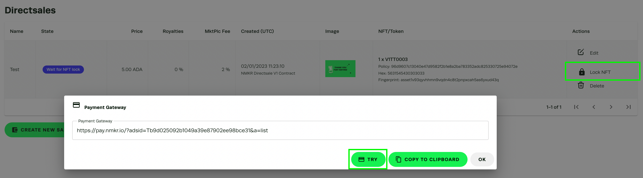The height and width of the screenshot is (178, 643).
Task: Click CREATE NEW SALE button
Action: click(34, 130)
